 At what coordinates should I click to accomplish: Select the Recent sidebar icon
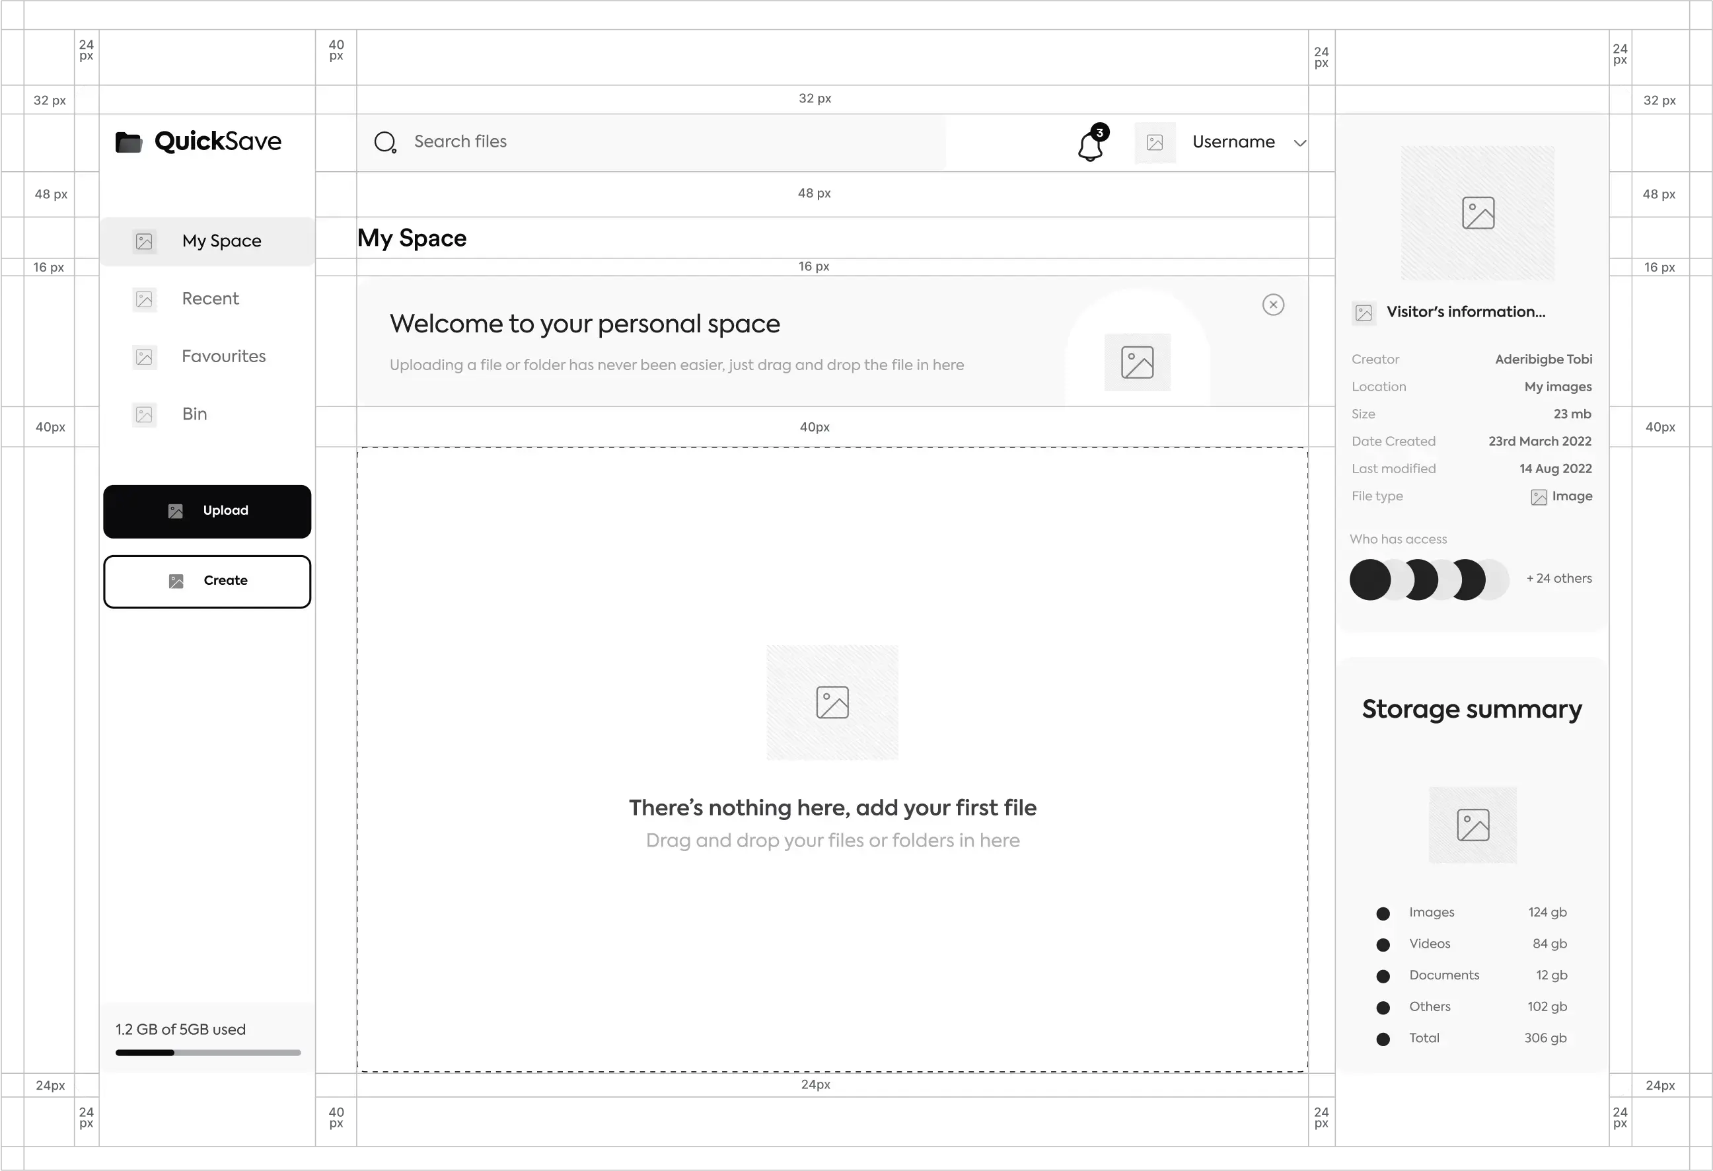point(145,298)
